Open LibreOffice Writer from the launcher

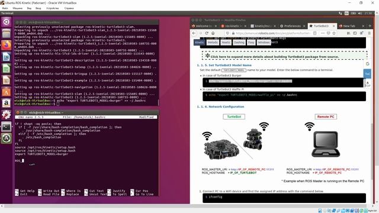point(7,57)
